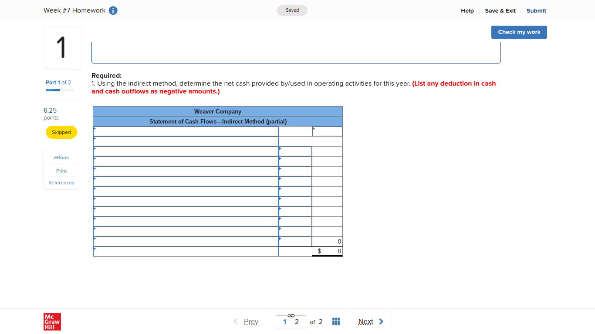The image size is (595, 334).
Task: Click the Print link
Action: (x=61, y=170)
